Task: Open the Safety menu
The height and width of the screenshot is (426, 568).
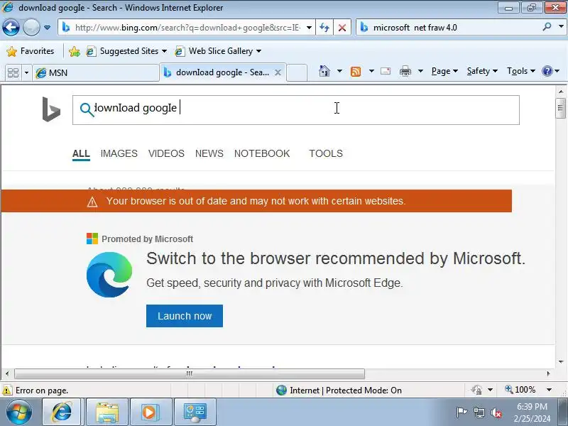Action: coord(482,71)
